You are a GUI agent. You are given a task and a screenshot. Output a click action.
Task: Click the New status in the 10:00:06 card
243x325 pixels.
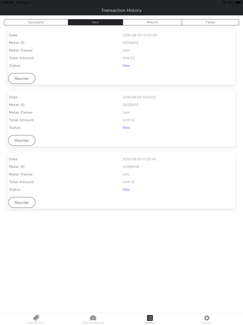pyautogui.click(x=126, y=66)
